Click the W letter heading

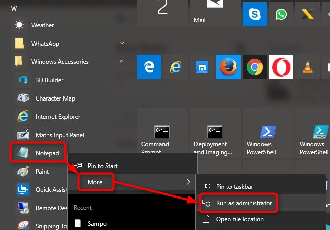pos(14,9)
